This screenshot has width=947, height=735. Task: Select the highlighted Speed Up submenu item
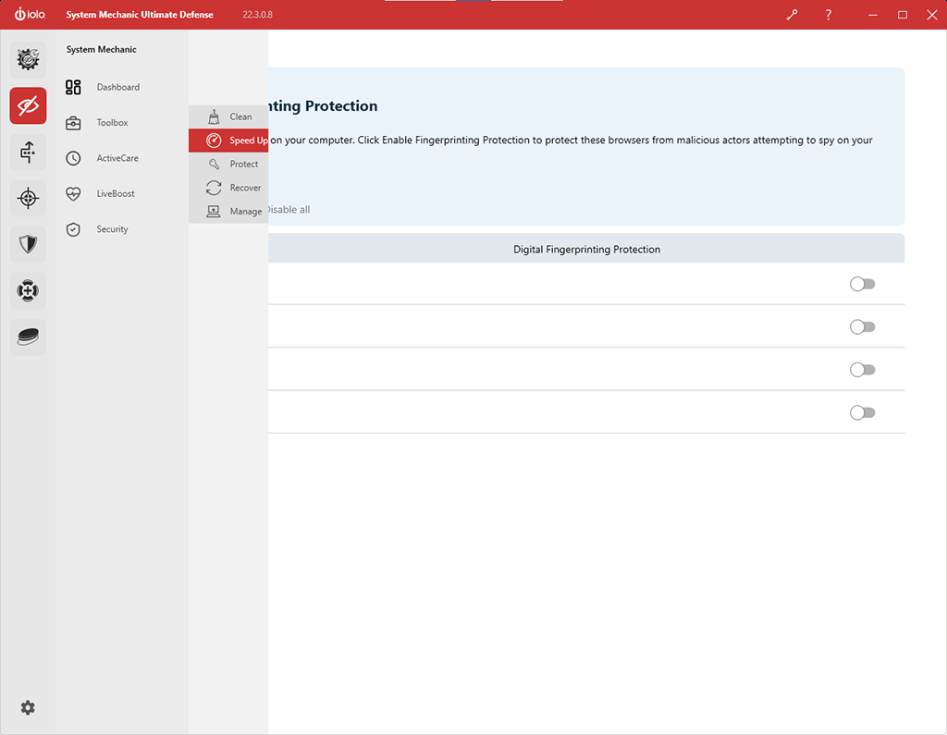246,141
